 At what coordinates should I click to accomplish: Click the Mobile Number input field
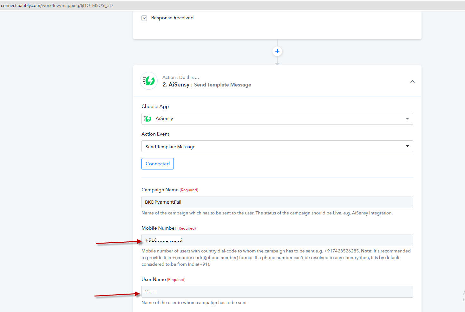(277, 240)
